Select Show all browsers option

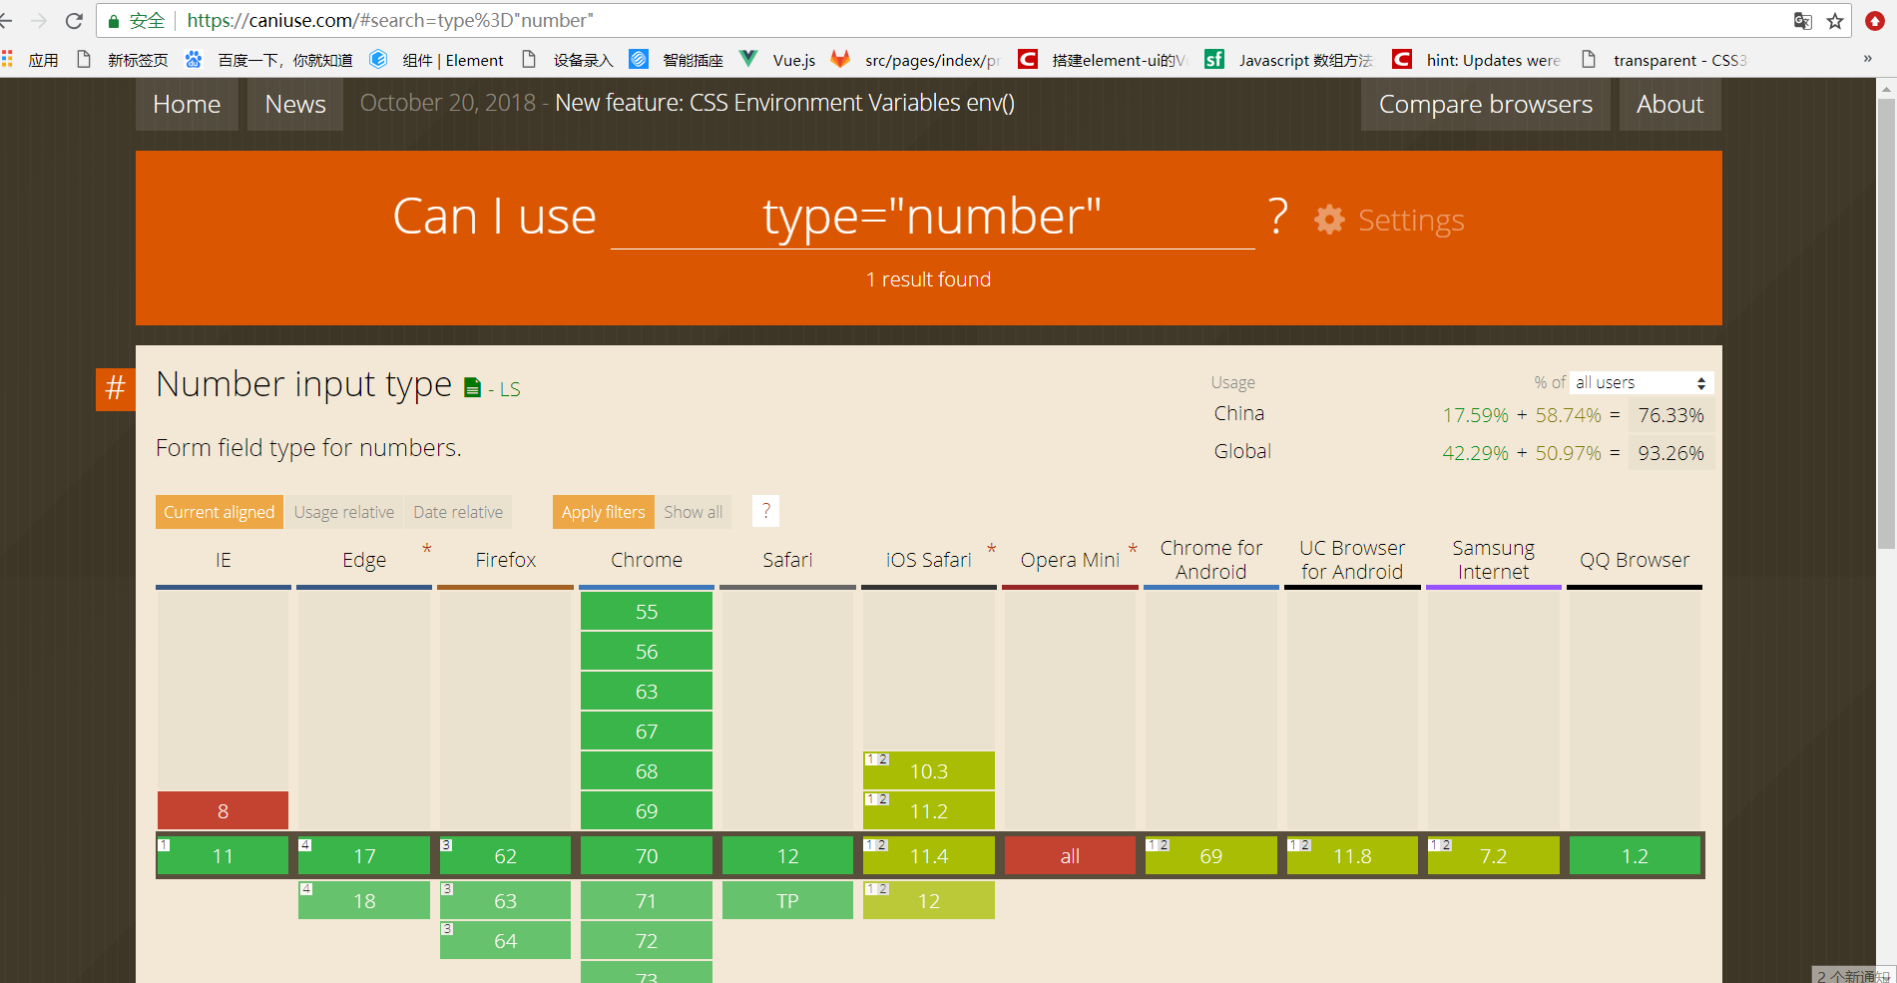coord(693,512)
